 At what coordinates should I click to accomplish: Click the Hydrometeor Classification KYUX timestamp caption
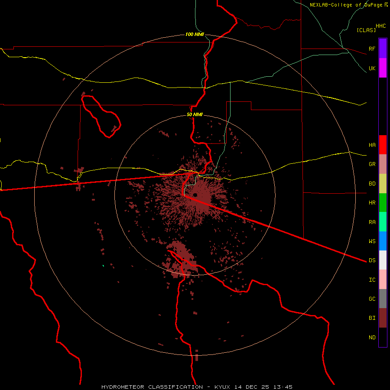pyautogui.click(x=197, y=387)
